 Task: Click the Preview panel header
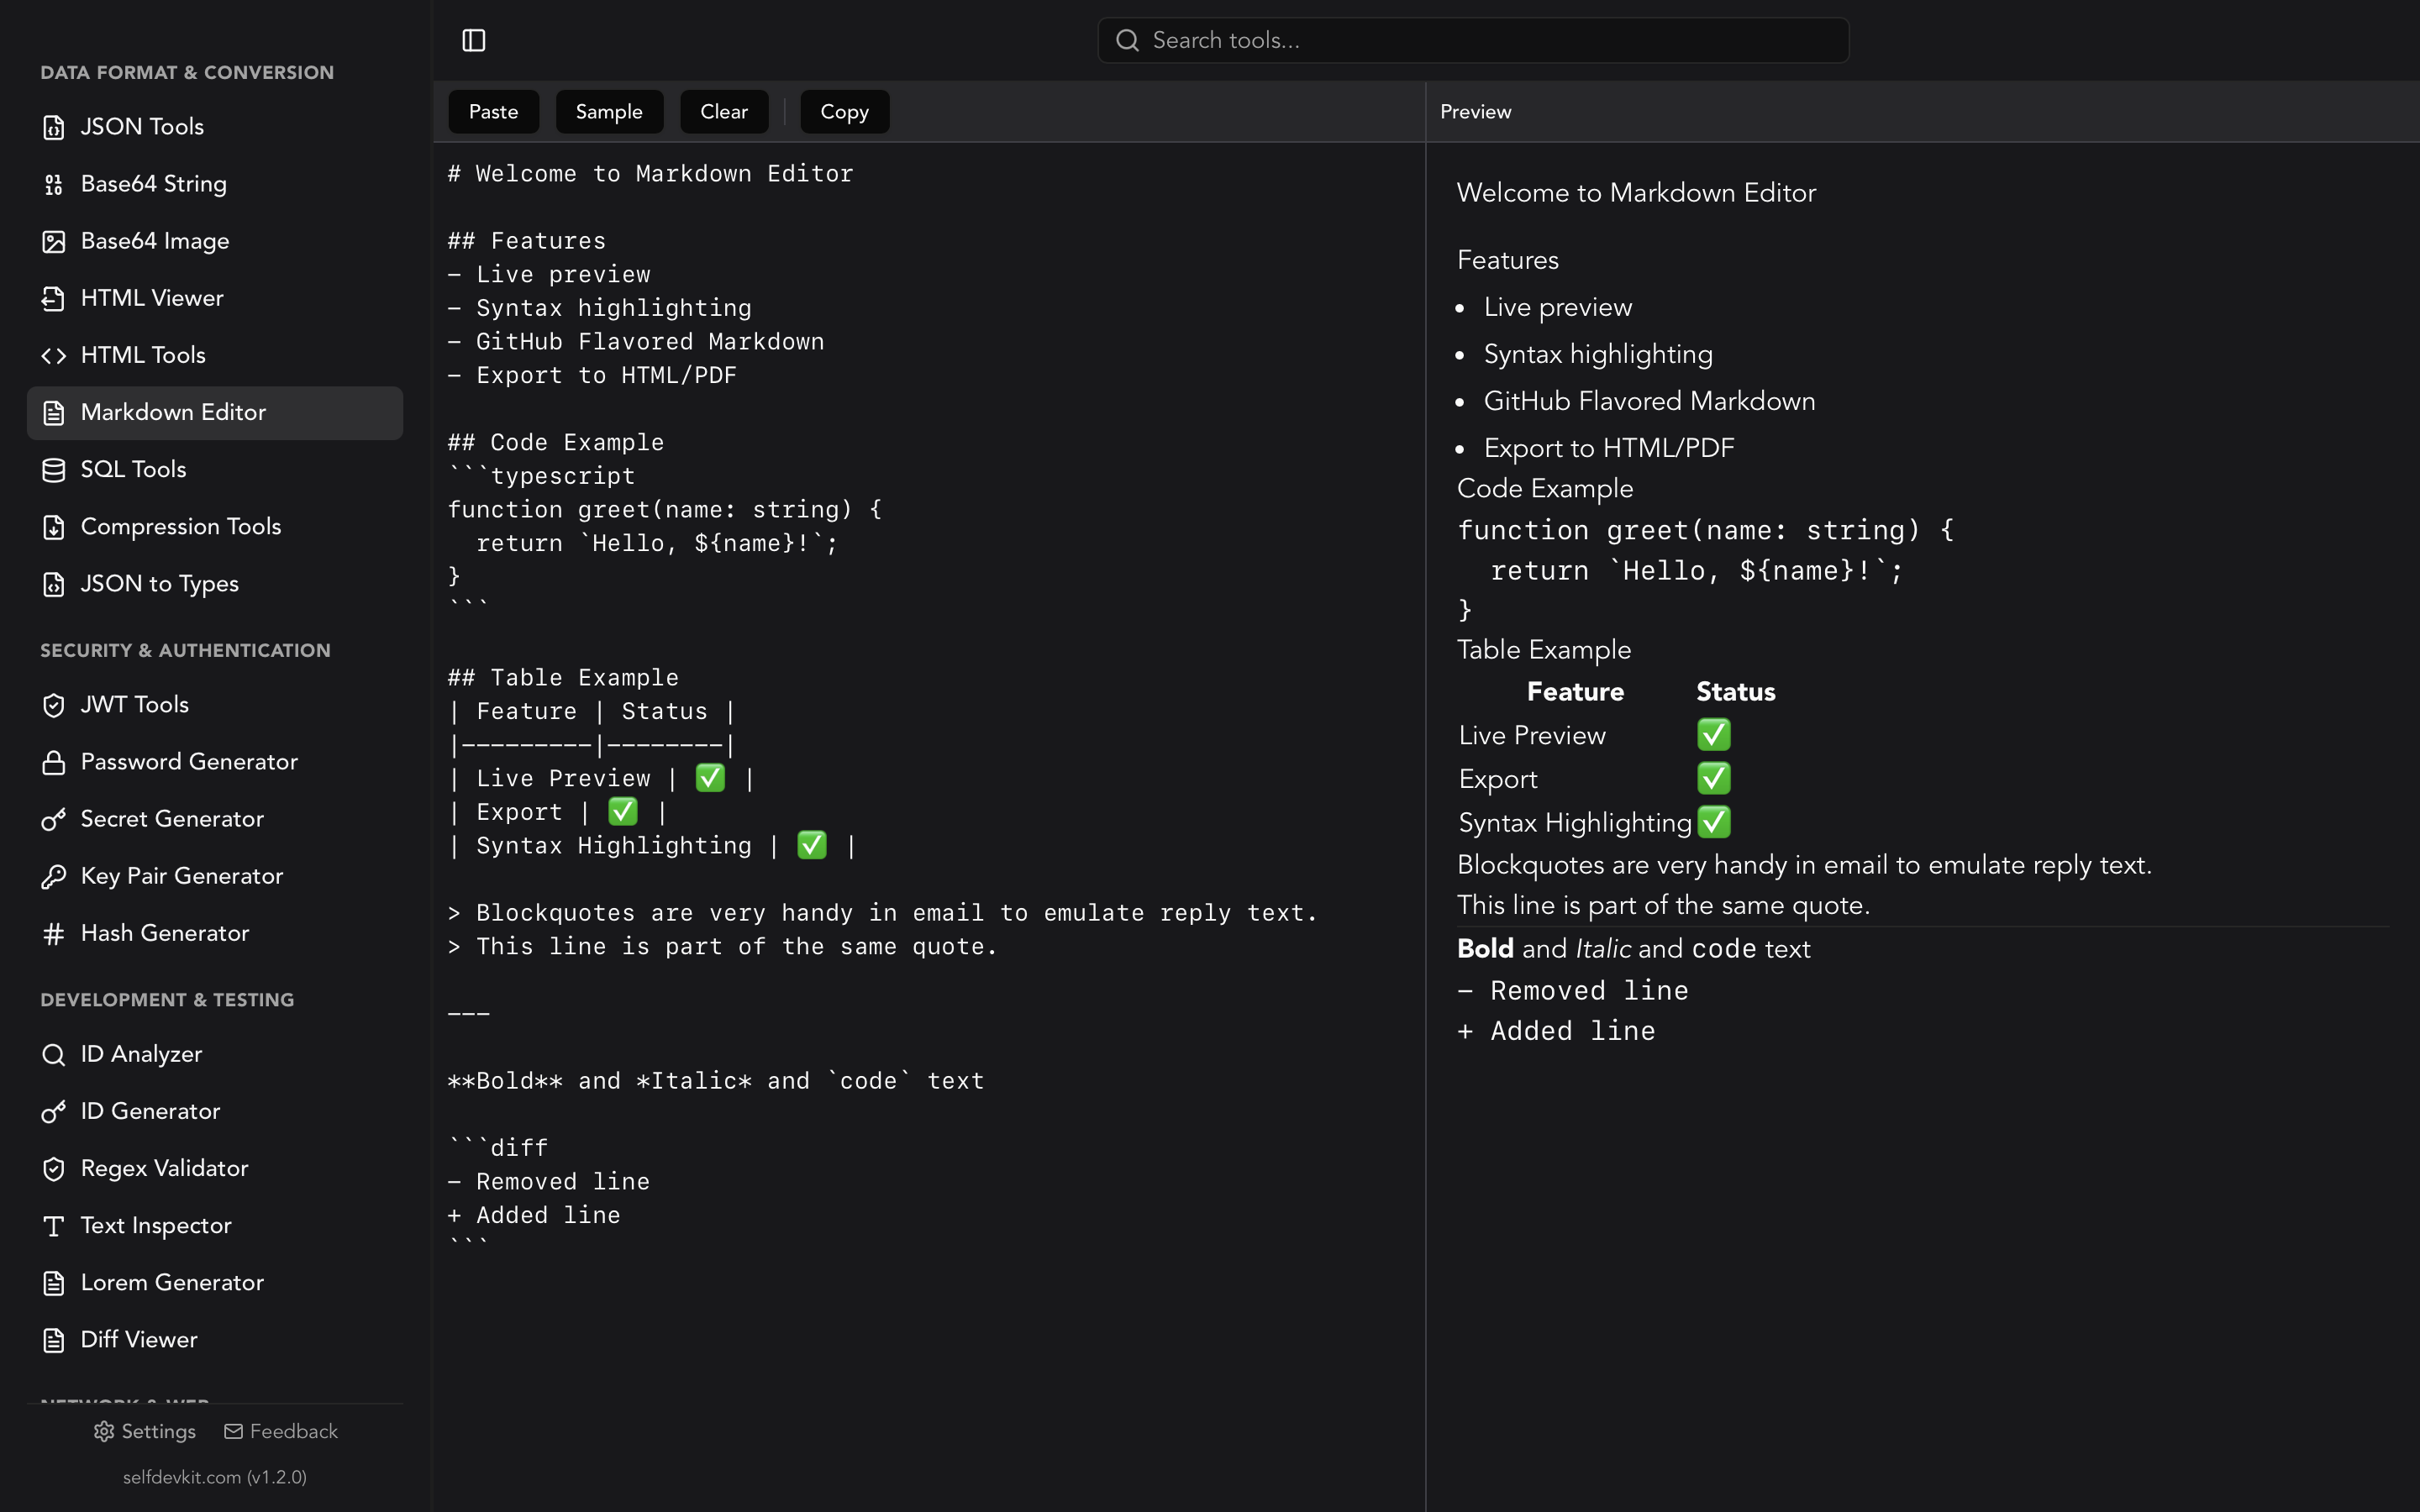click(1475, 111)
